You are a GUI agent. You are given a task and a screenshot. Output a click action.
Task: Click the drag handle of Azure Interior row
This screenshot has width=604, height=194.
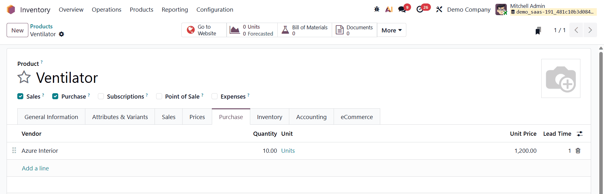pos(14,151)
